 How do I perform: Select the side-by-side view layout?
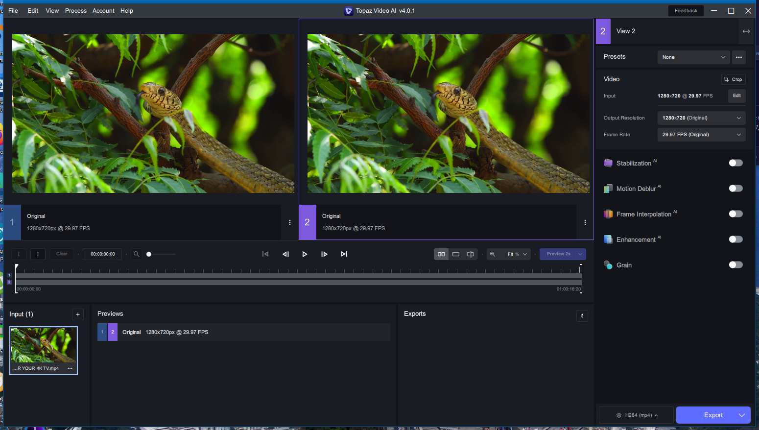(441, 254)
